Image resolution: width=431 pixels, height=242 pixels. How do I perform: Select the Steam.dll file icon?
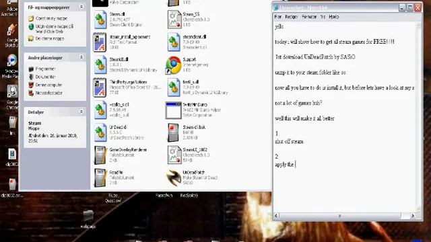(100, 19)
